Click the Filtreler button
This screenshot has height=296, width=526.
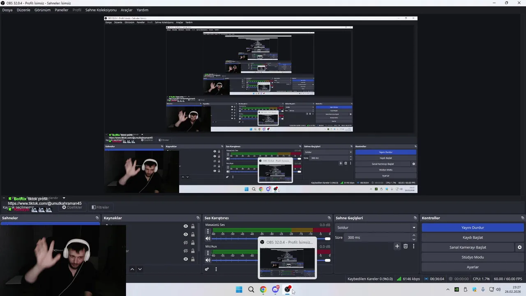100,207
